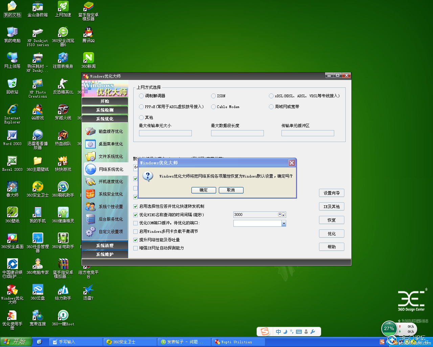The width and height of the screenshot is (433, 347).
Task: Expand 系统维护 section in sidebar
Action: (x=105, y=254)
